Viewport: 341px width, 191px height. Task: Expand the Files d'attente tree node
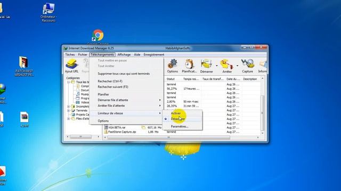tap(69, 119)
